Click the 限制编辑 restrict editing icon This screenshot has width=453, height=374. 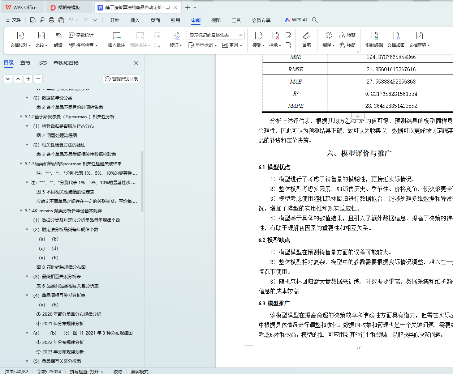coord(374,35)
